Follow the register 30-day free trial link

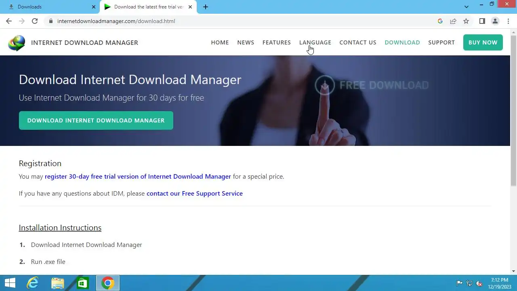[138, 177]
